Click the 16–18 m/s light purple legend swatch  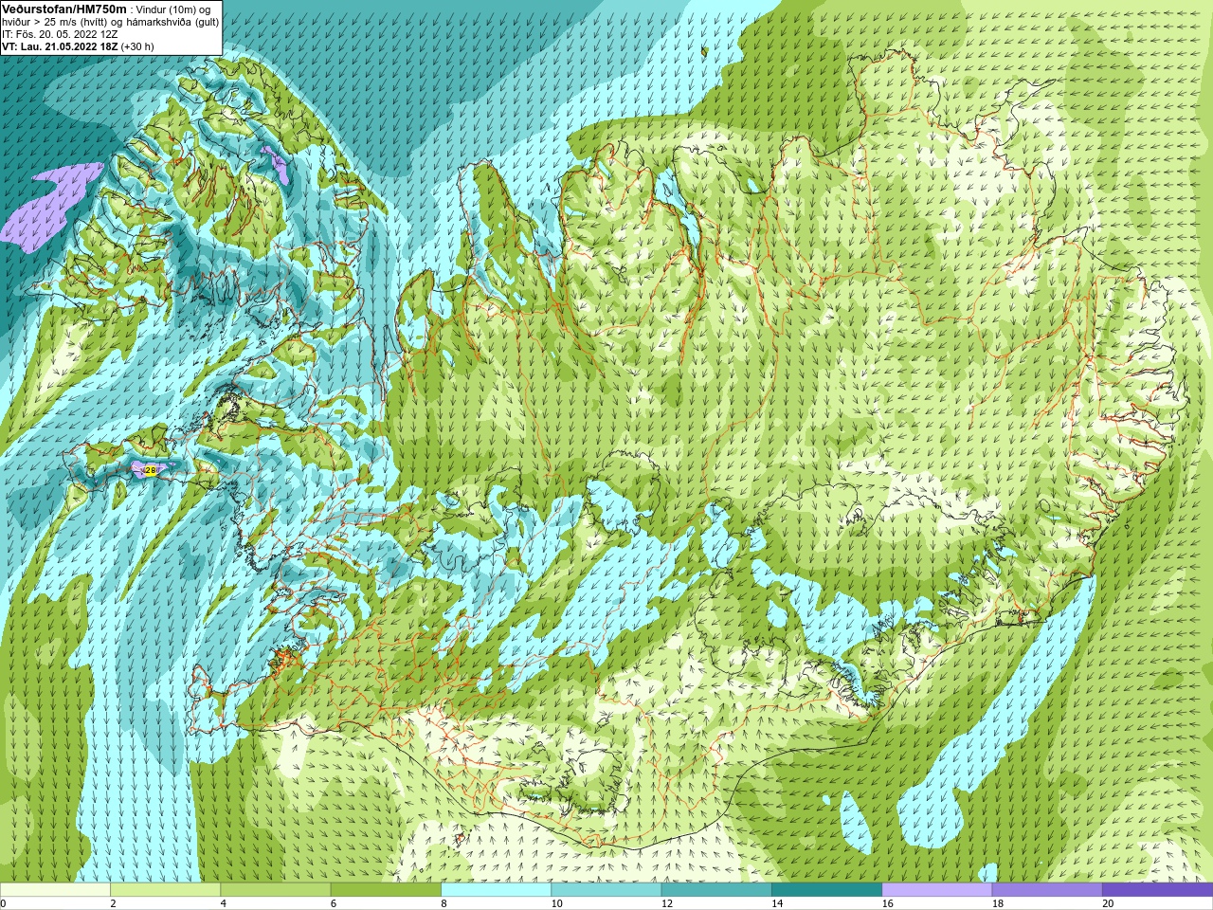tap(936, 890)
